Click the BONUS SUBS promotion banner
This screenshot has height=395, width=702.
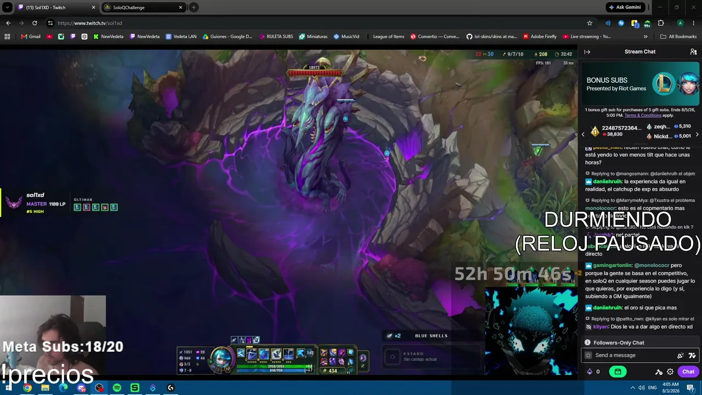pos(640,84)
